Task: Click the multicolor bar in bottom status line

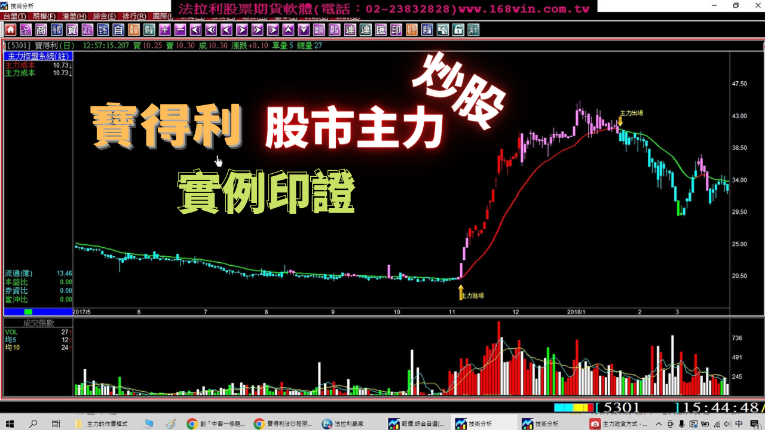Action: 574,407
